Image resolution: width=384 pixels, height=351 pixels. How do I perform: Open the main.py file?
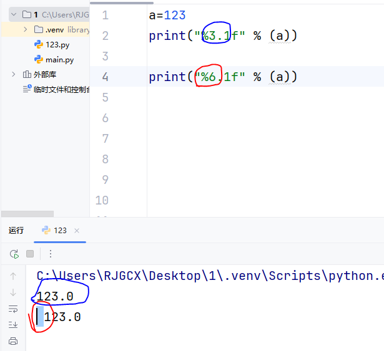point(59,60)
